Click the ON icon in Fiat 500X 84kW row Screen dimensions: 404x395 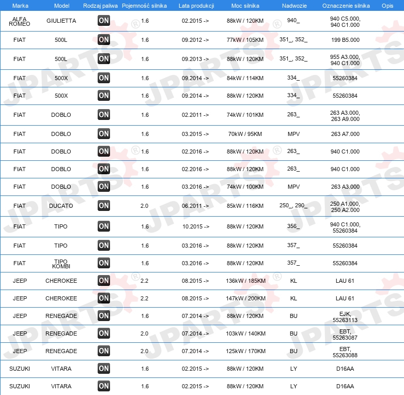(104, 78)
